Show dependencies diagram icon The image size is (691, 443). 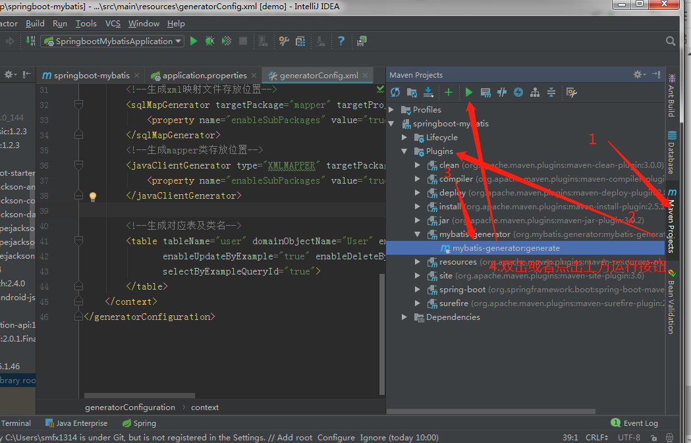[x=535, y=92]
